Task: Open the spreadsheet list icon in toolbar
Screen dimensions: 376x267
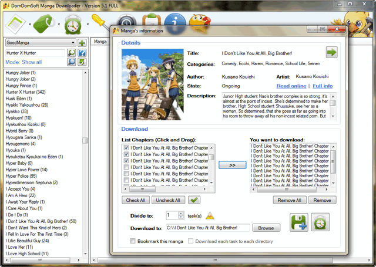Action: pos(16,24)
